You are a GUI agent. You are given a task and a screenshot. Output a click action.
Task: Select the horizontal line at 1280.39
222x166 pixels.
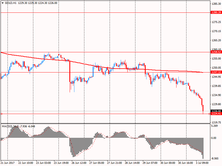(x=105, y=12)
